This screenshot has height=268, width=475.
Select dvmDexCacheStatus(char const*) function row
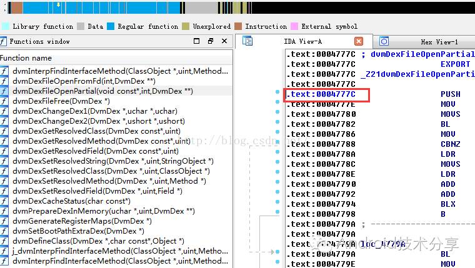(x=116, y=201)
